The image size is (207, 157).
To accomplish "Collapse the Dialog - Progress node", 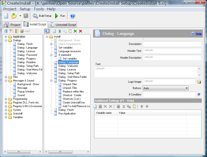I will click(51, 80).
